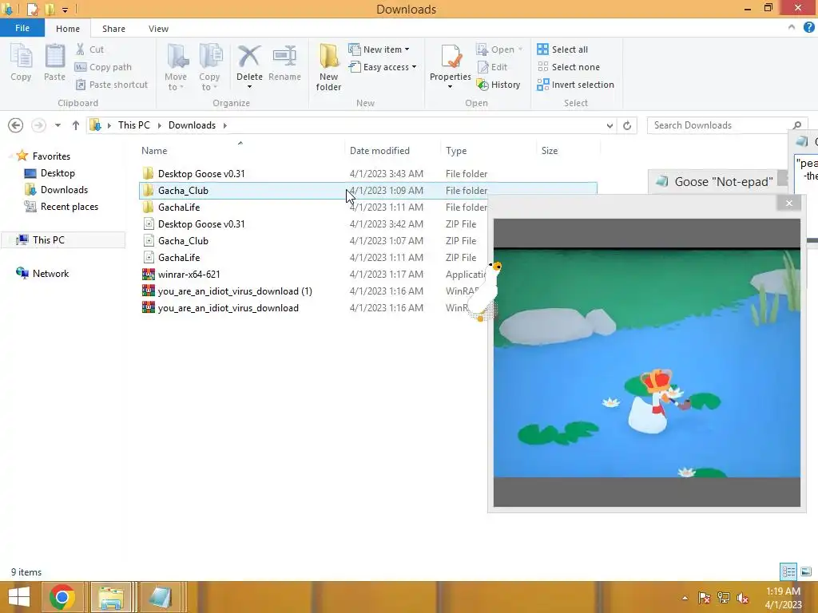Click the search magnifier icon
Viewport: 818px width, 613px height.
point(797,125)
